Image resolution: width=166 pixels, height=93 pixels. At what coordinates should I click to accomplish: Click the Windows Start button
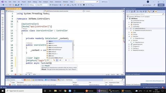click(2, 91)
